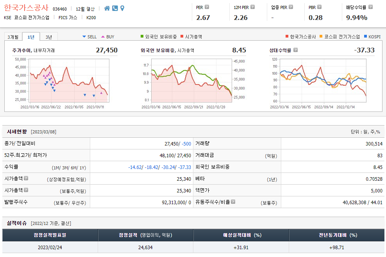Open help for 시가총액 (보통주) row
386x257 pixels.
tap(26, 190)
